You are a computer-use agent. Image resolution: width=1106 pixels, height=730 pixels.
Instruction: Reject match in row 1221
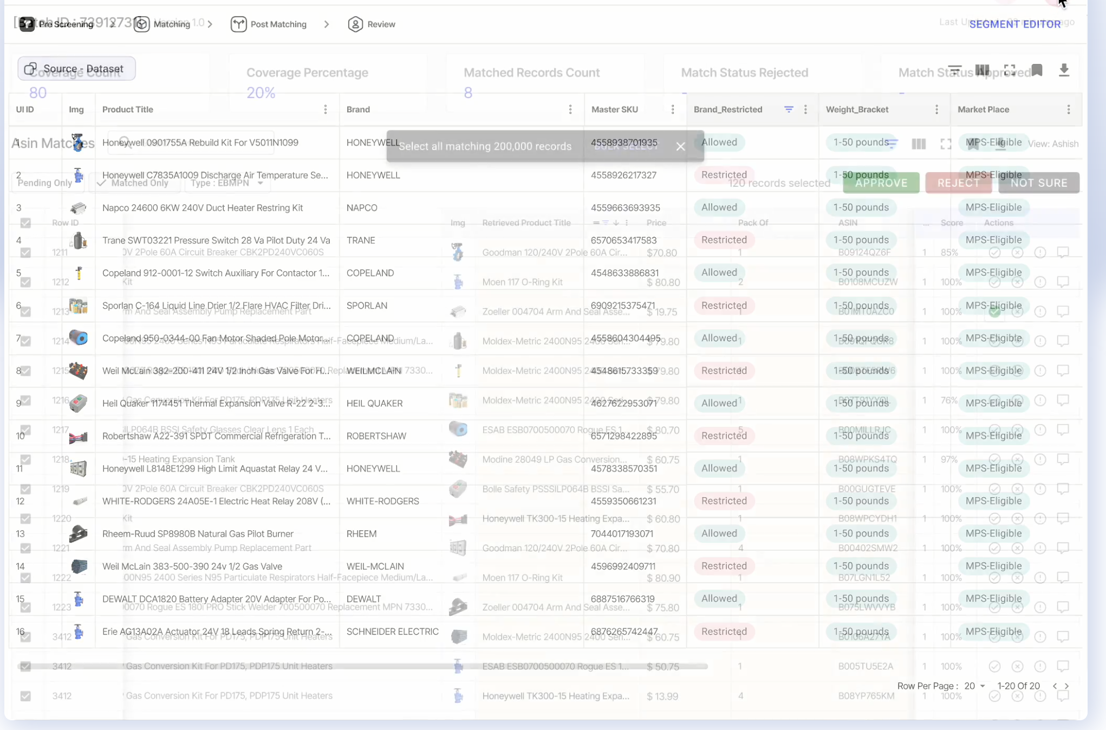1017,548
